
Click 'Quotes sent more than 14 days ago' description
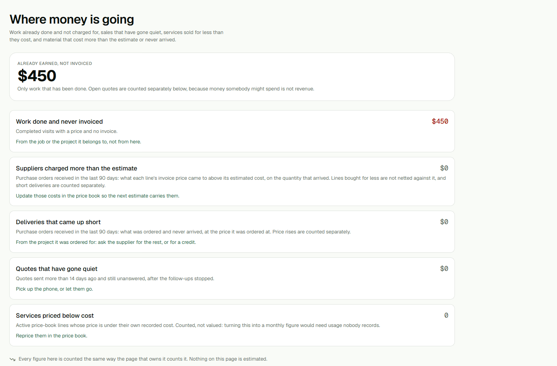(115, 279)
